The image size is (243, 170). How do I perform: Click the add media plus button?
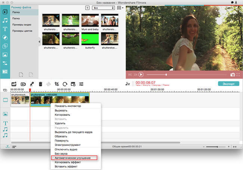[x=87, y=8]
